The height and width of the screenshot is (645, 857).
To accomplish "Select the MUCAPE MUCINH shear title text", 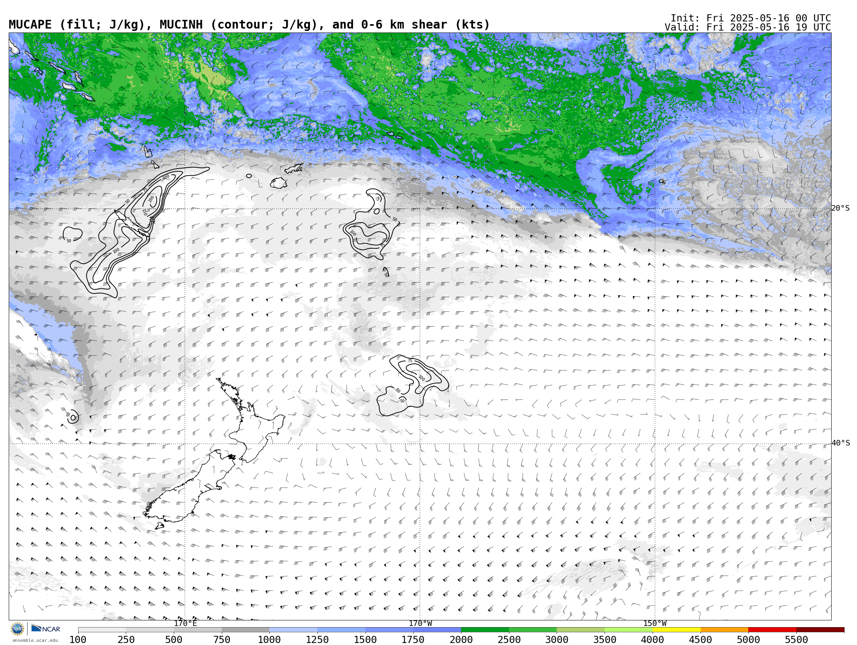I will (249, 25).
